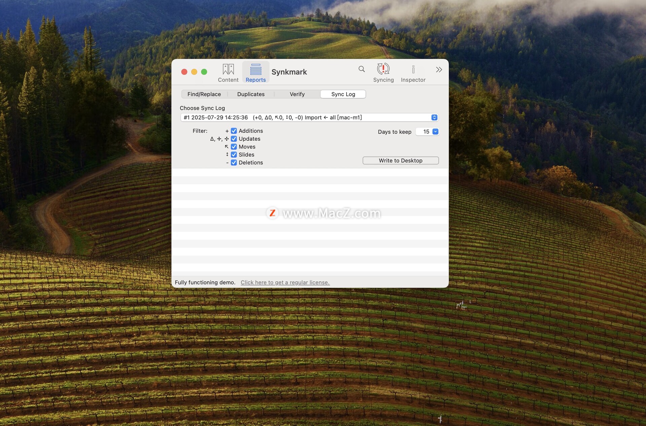Open the Content bookmarks view
646x426 pixels.
228,73
